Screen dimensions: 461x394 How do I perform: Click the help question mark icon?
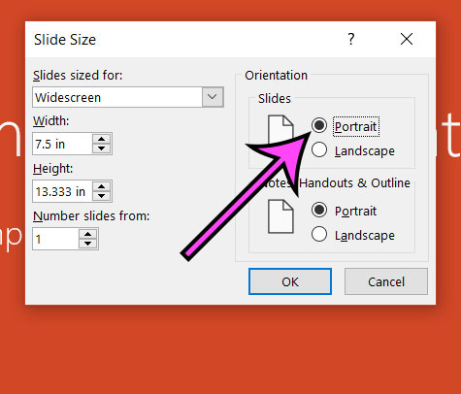click(x=351, y=39)
